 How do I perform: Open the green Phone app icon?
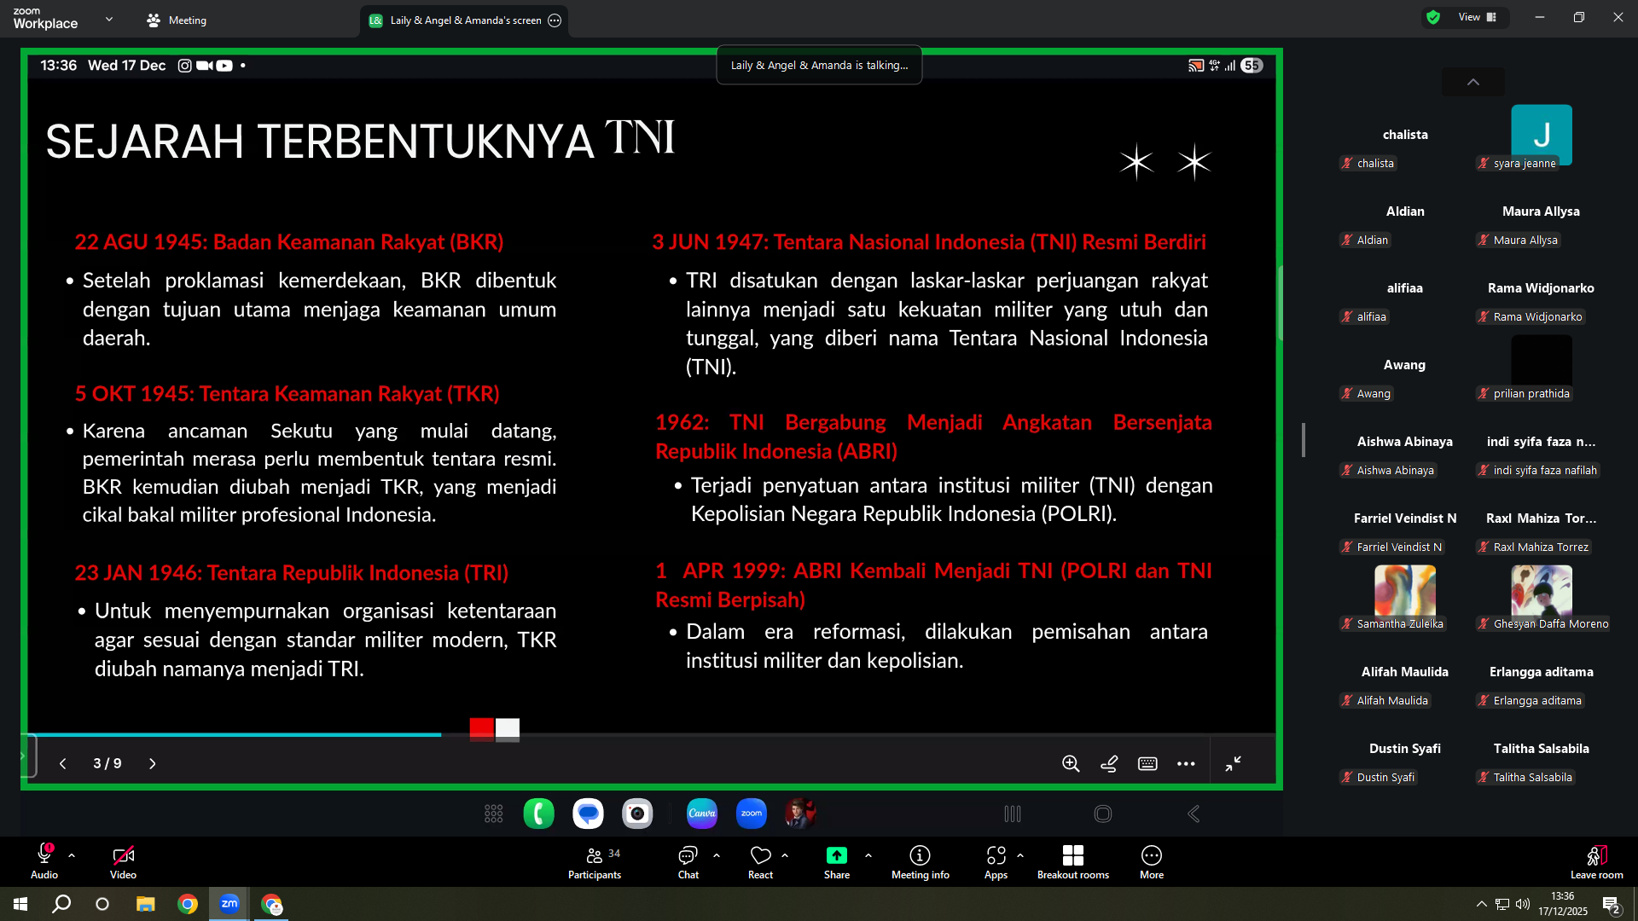538,814
